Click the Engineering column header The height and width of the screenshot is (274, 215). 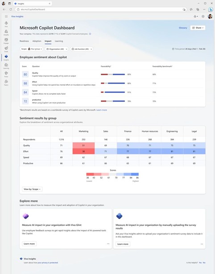tap(172, 131)
